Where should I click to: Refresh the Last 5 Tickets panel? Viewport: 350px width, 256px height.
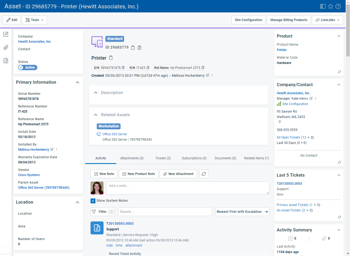[x=339, y=217]
